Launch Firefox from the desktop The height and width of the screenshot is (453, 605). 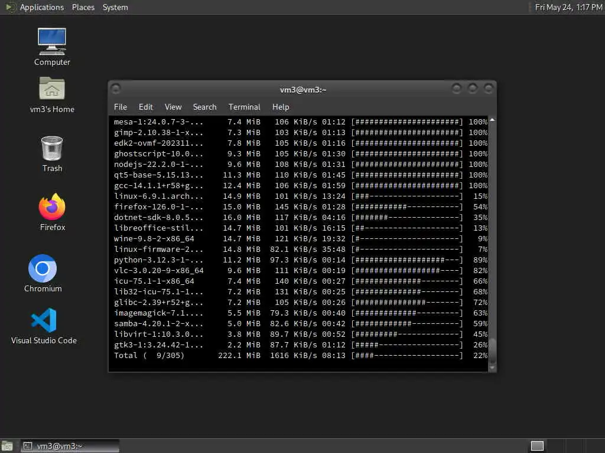(x=53, y=212)
